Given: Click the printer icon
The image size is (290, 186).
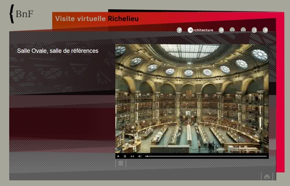Looking at the screenshot, I should [267, 176].
